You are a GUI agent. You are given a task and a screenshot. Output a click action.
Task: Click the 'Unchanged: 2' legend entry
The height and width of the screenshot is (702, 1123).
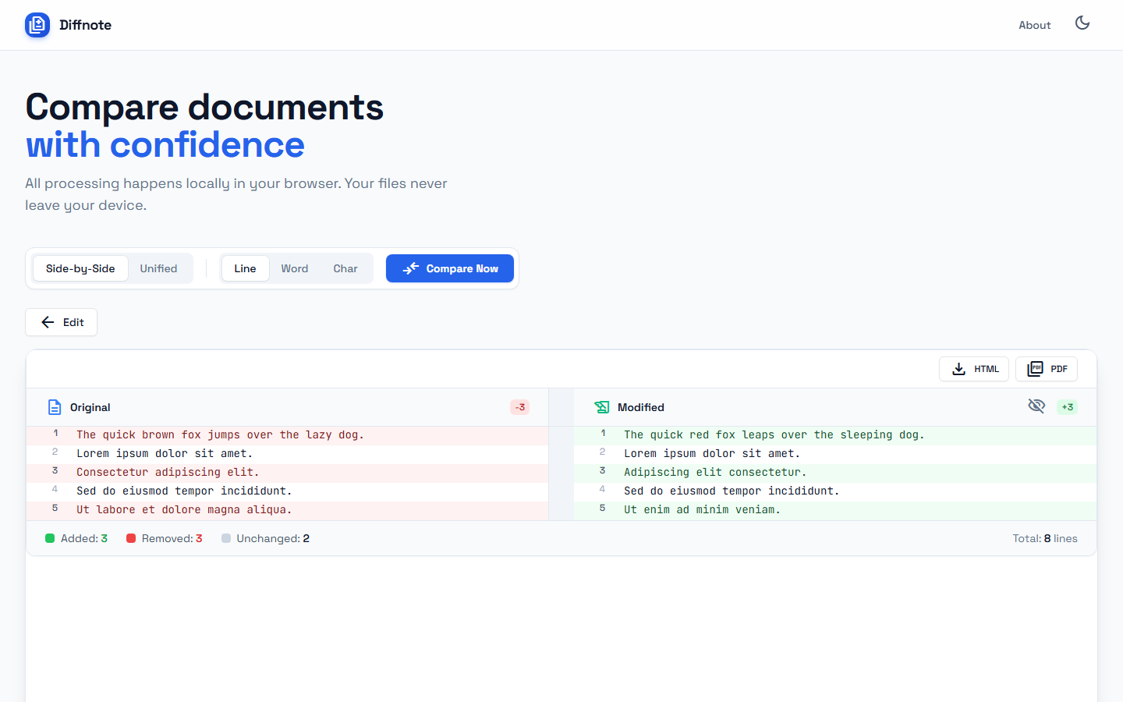tap(265, 538)
